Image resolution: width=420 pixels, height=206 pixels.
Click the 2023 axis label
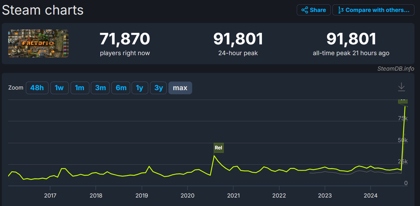[x=325, y=195]
